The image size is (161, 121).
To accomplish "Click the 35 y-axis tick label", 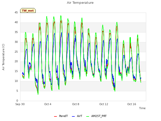I will (x=16, y=32).
